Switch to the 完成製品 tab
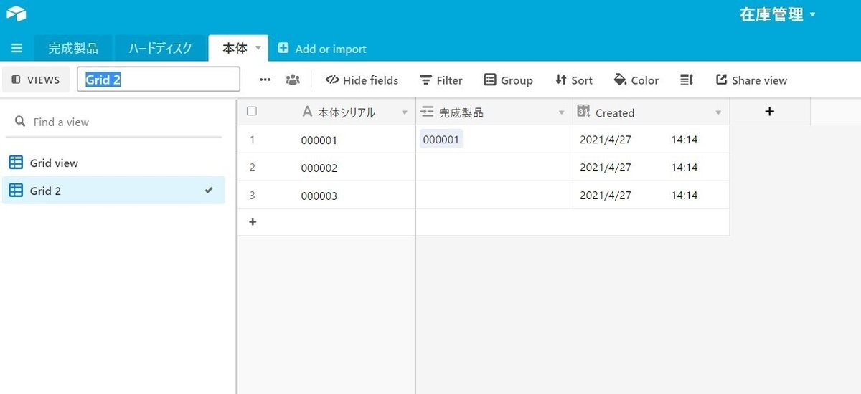861x394 pixels. (73, 49)
